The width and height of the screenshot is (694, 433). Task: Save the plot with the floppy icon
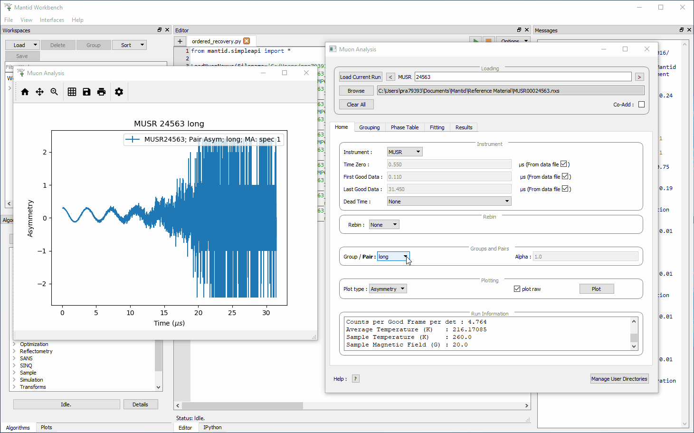click(86, 92)
